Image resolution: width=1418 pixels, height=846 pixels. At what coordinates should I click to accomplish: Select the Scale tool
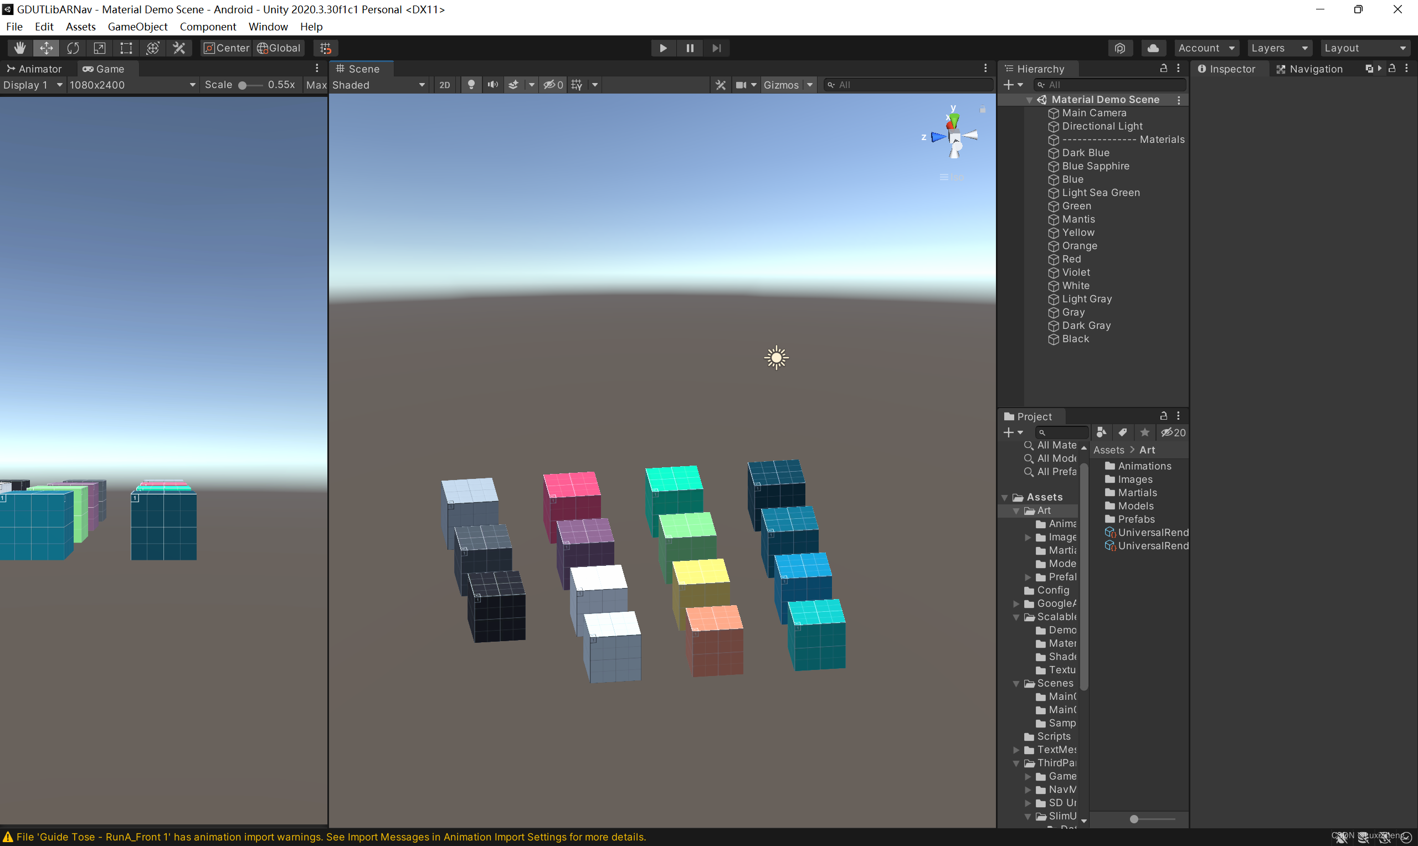[99, 48]
